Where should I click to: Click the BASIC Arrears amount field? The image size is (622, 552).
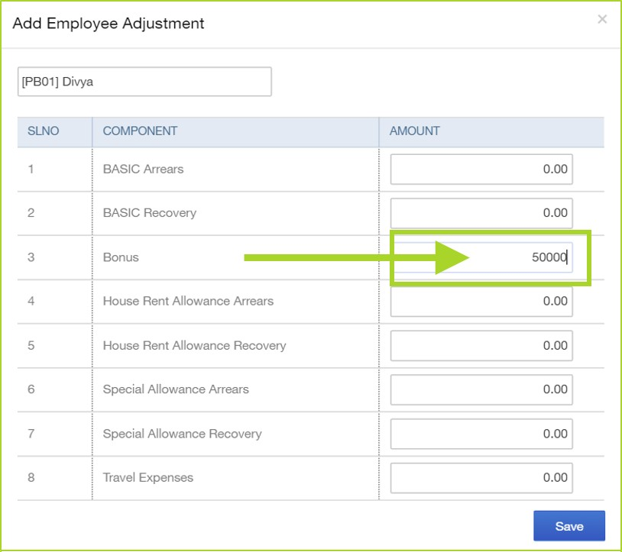tap(481, 169)
